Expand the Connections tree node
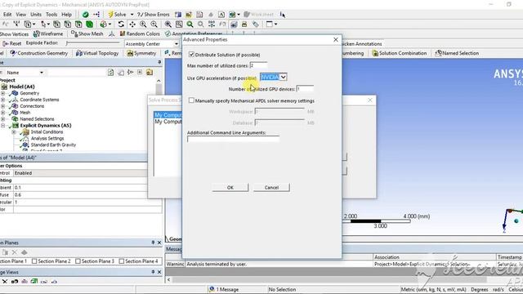 3,106
